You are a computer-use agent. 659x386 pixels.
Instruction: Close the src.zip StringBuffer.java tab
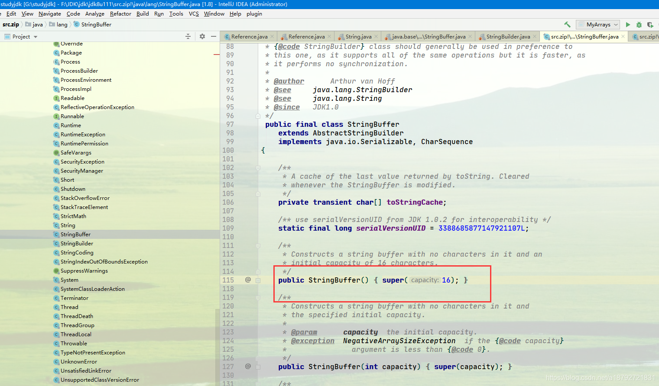pyautogui.click(x=623, y=37)
